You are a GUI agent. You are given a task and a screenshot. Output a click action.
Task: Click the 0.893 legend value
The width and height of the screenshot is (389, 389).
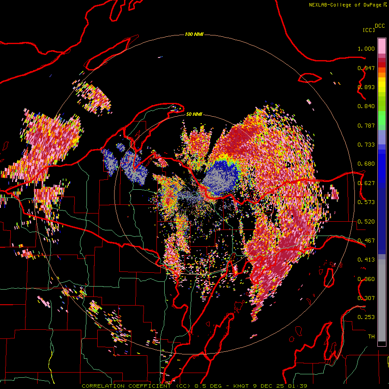pyautogui.click(x=366, y=87)
